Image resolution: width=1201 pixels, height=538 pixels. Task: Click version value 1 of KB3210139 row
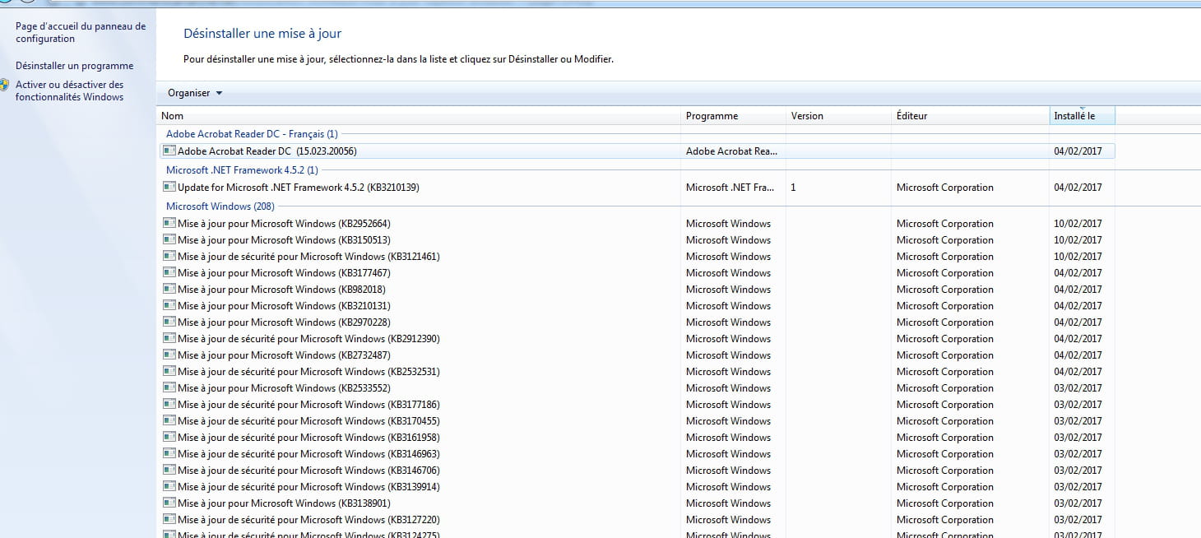click(x=793, y=188)
